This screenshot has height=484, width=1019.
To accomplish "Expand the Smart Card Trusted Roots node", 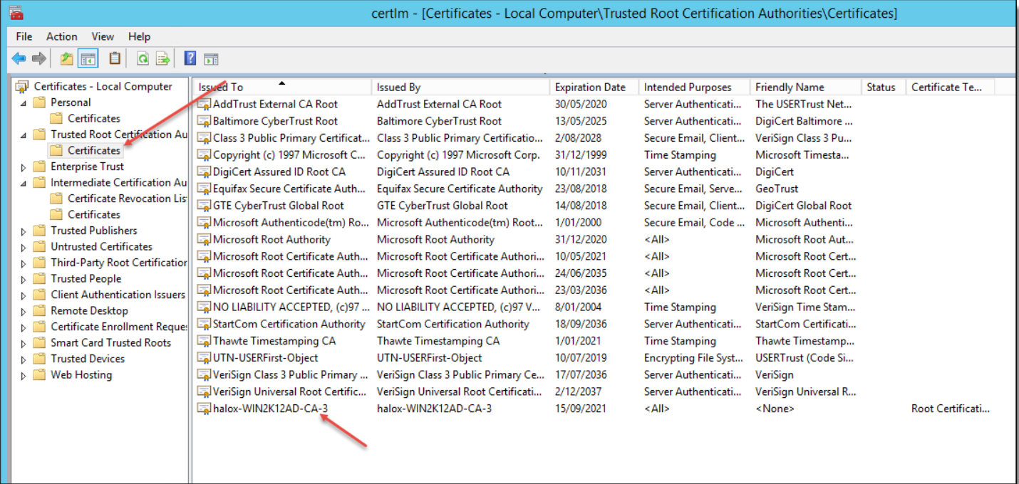I will (24, 344).
